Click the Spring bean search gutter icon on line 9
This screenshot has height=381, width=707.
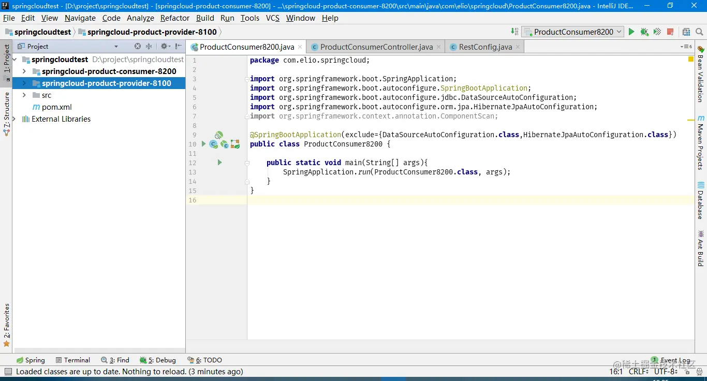pos(219,135)
